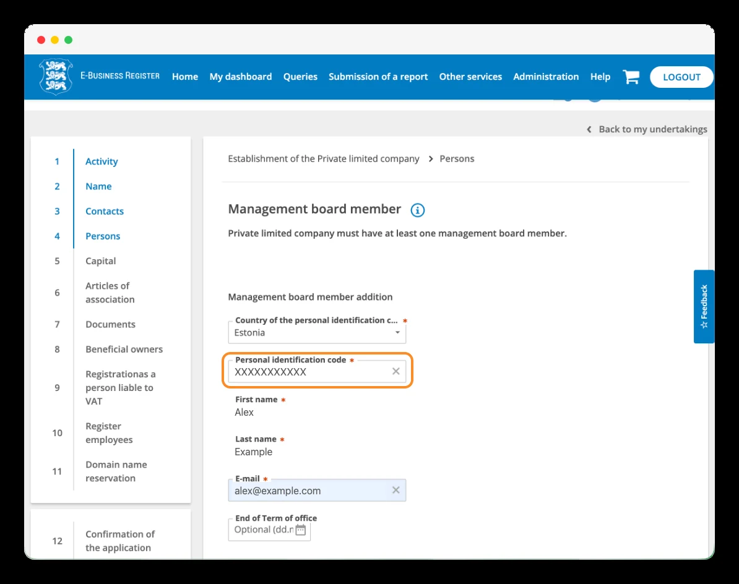This screenshot has width=739, height=584.
Task: Clear the E-mail field with X icon
Action: tap(396, 490)
